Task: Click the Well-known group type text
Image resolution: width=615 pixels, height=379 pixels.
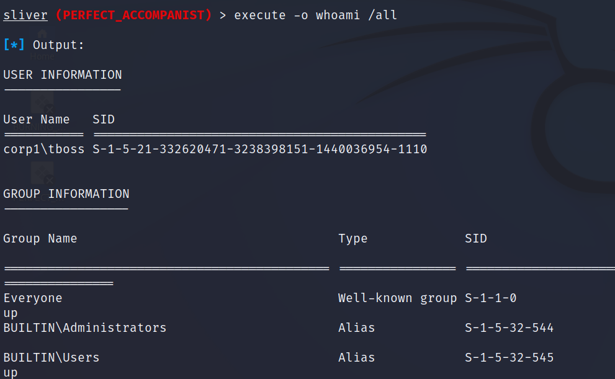Action: [x=397, y=298]
